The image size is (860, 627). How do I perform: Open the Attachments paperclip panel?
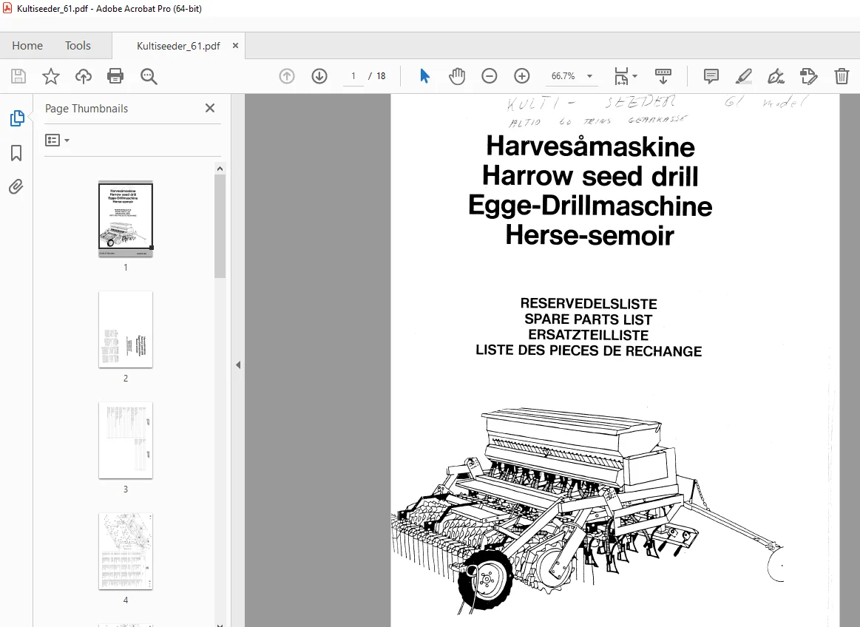coord(16,187)
